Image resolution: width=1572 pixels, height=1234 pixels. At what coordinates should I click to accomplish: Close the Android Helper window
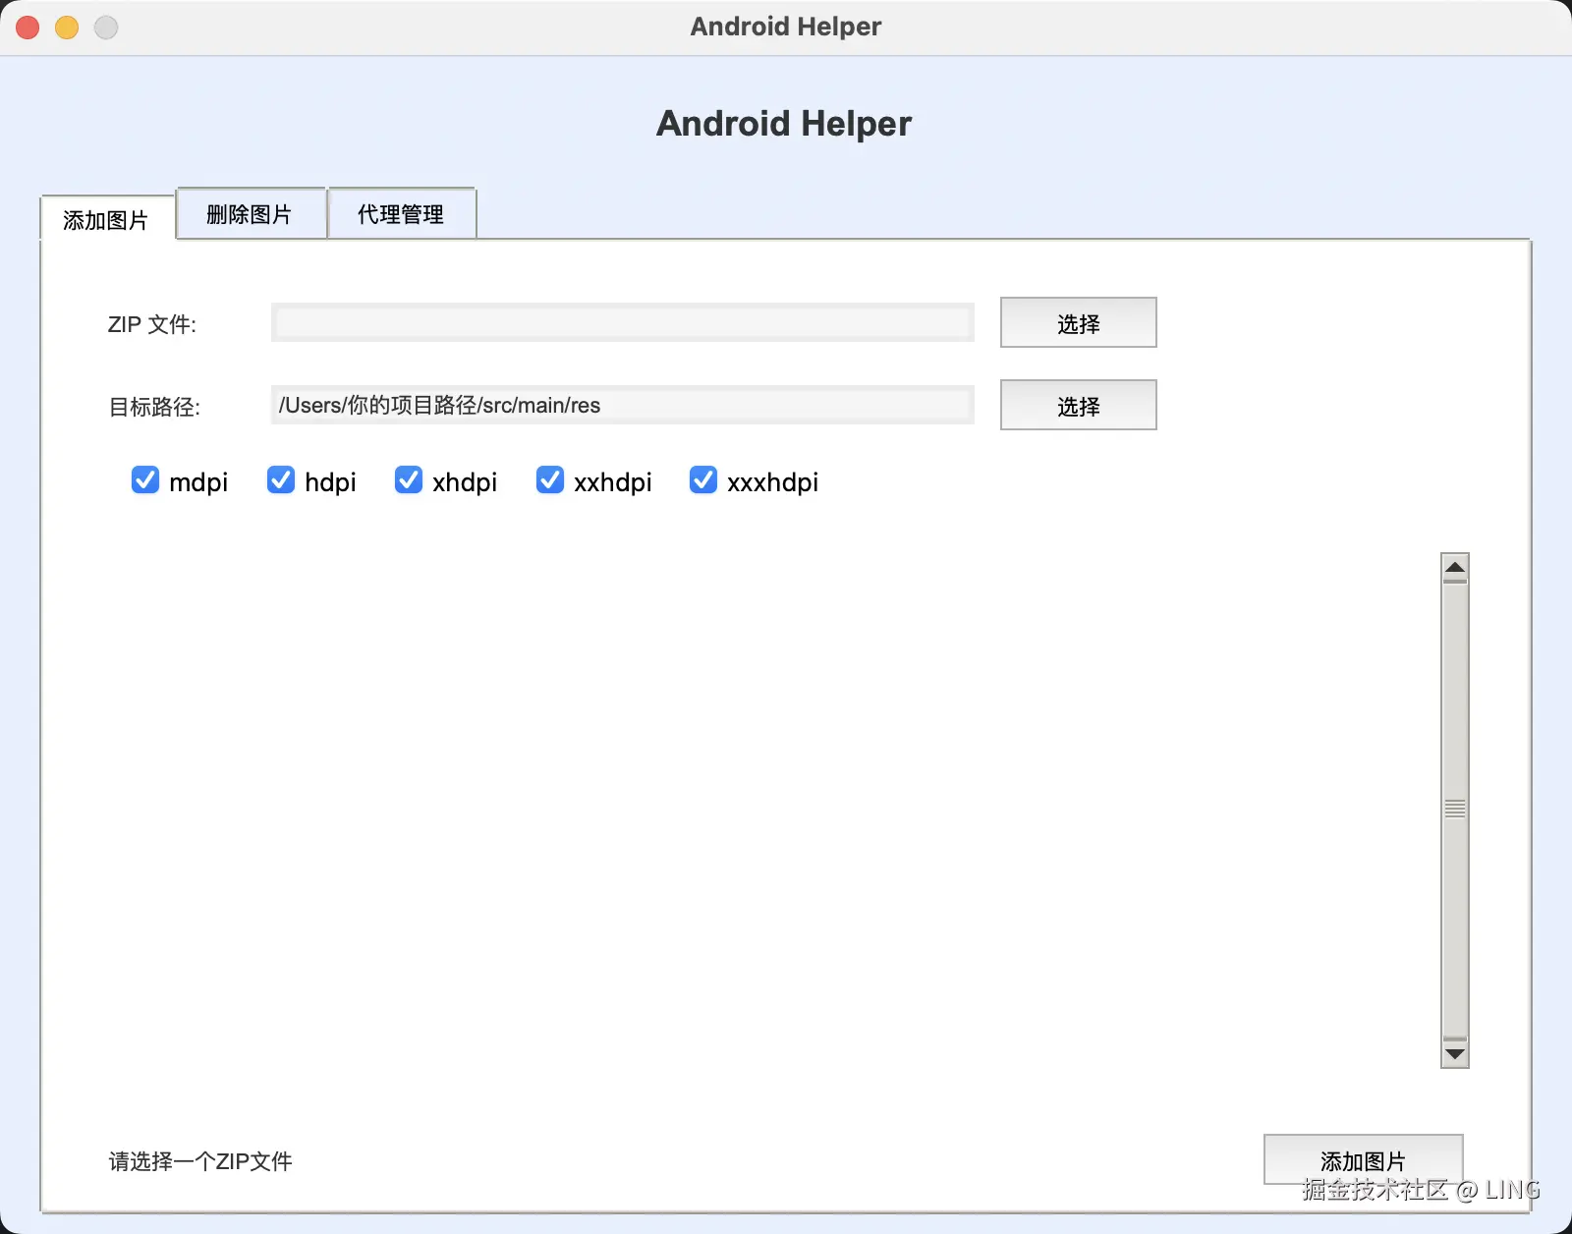(28, 28)
